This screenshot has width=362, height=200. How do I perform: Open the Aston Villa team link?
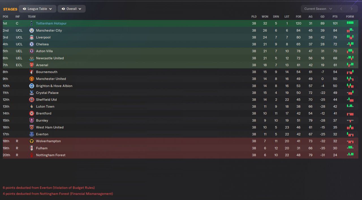coord(44,51)
